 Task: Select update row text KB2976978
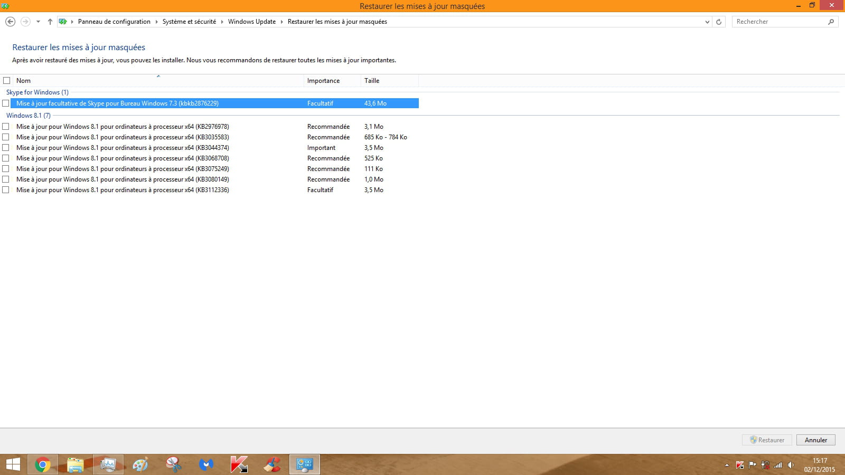[123, 127]
